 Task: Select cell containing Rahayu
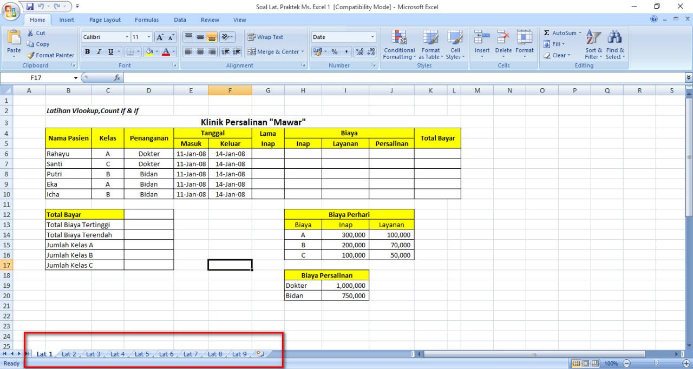(68, 154)
